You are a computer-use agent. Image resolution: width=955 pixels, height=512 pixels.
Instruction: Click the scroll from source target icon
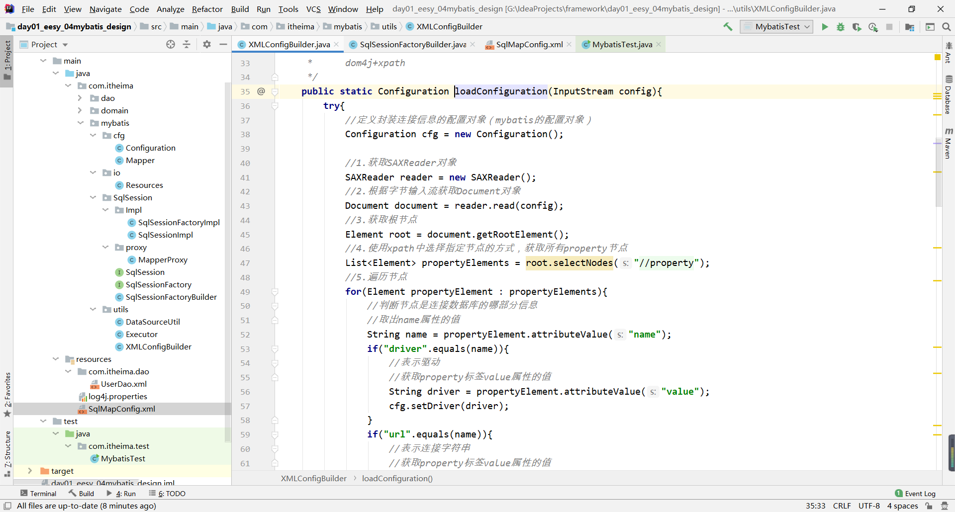click(x=171, y=44)
